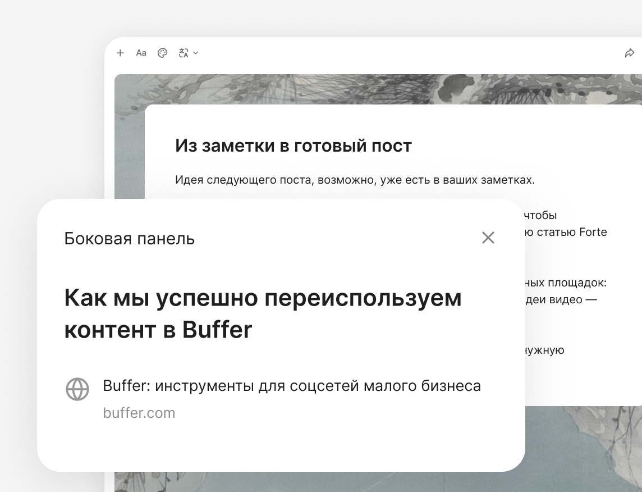Click paragraph Идея следующего поста
The height and width of the screenshot is (492, 642).
(355, 180)
